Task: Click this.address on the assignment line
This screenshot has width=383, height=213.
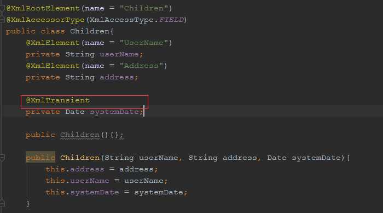Action: pyautogui.click(x=75, y=169)
